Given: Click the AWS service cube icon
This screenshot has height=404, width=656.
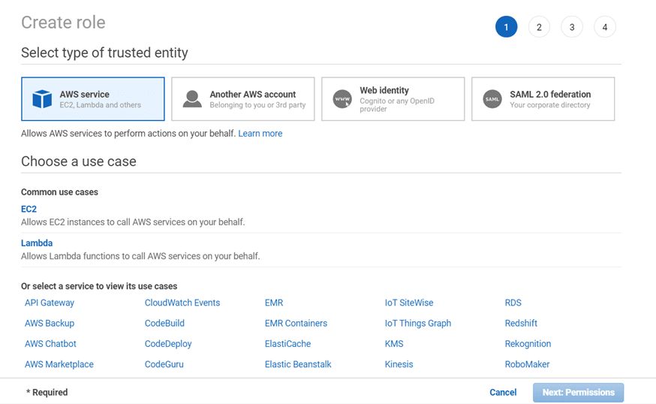Looking at the screenshot, I should point(42,99).
